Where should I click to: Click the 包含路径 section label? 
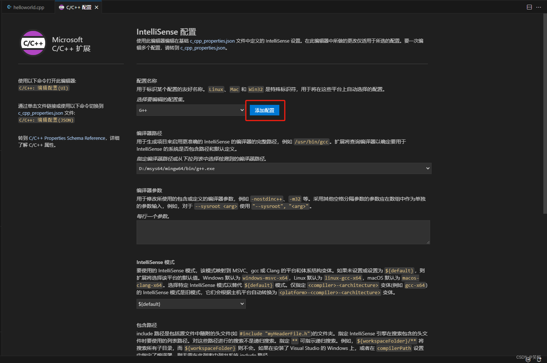click(147, 325)
